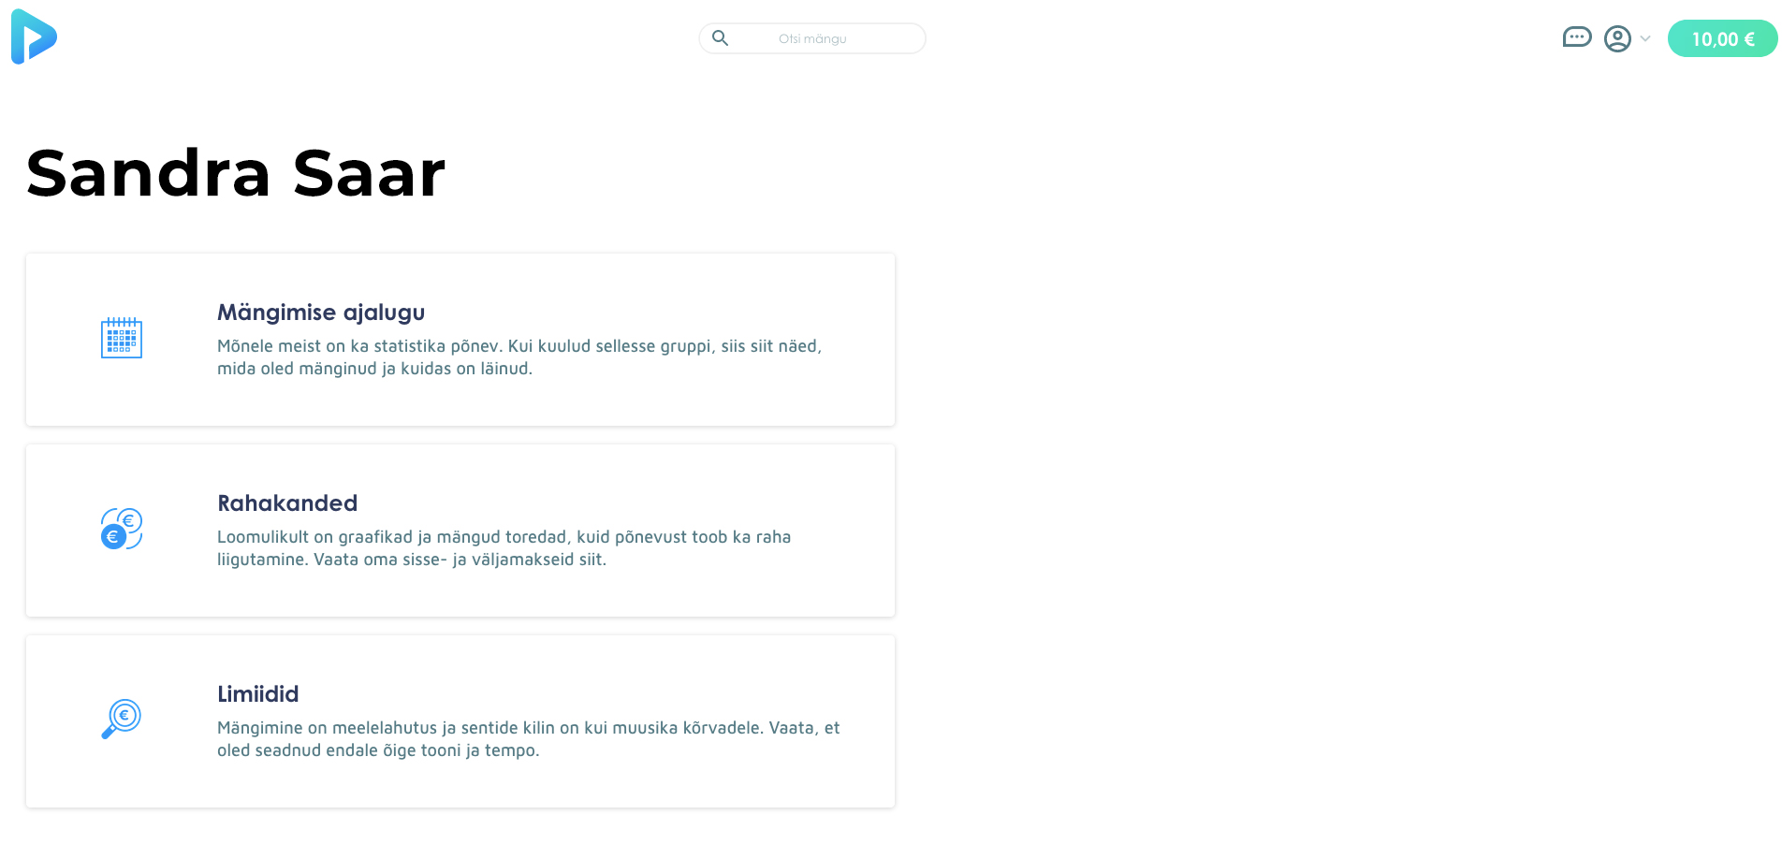Click the blank area of Limiidid card

pos(655,784)
